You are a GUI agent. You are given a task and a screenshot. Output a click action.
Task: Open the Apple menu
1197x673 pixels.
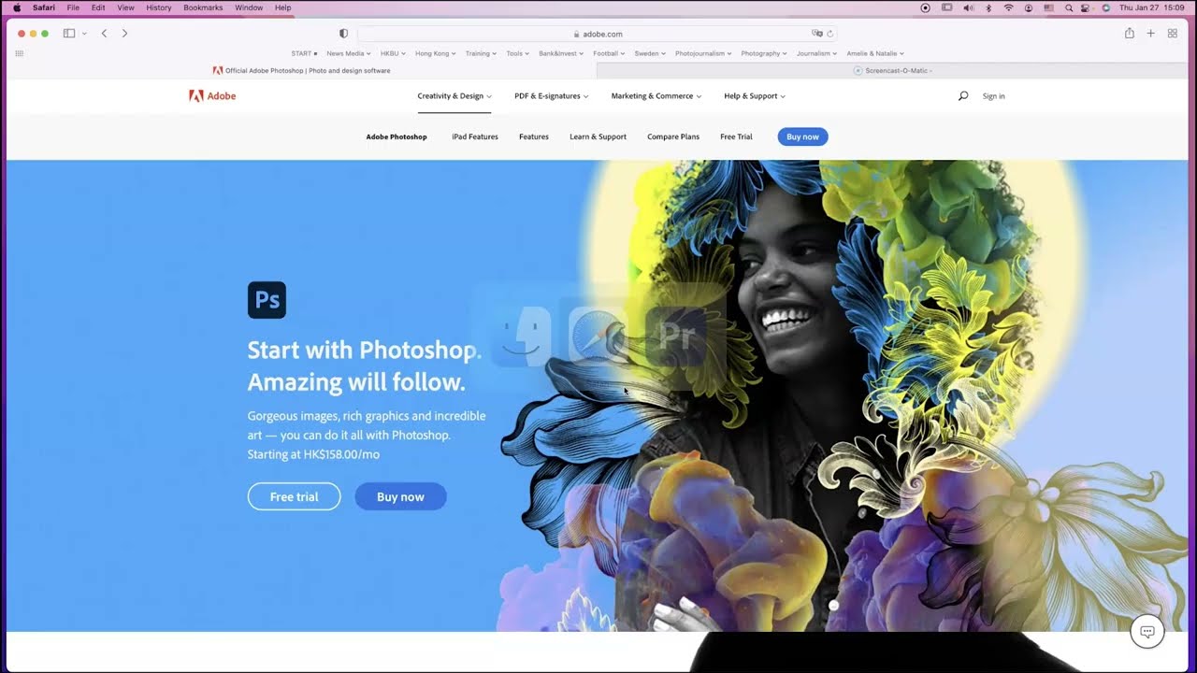point(16,7)
